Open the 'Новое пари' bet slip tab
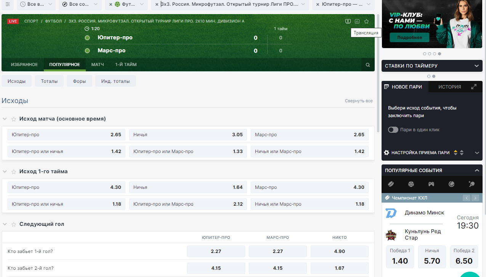Screen dimensions: 486x277 click(405, 87)
